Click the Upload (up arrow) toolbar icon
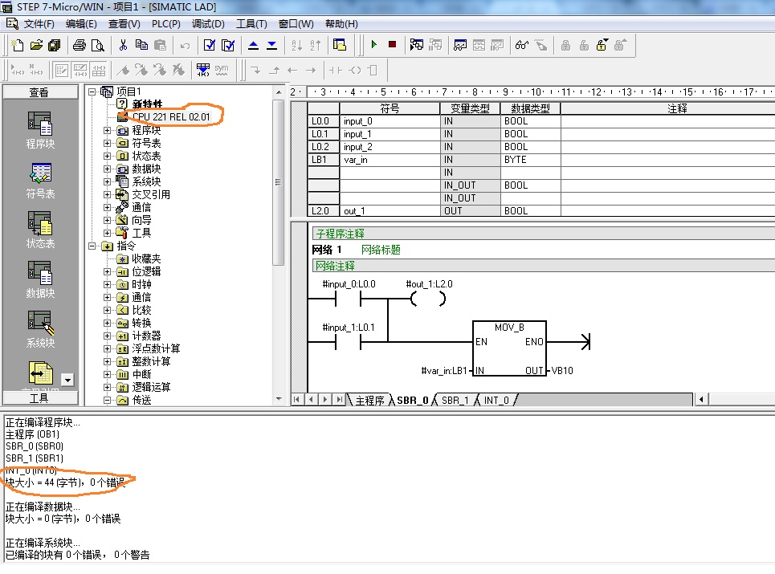Image resolution: width=775 pixels, height=574 pixels. (x=253, y=46)
